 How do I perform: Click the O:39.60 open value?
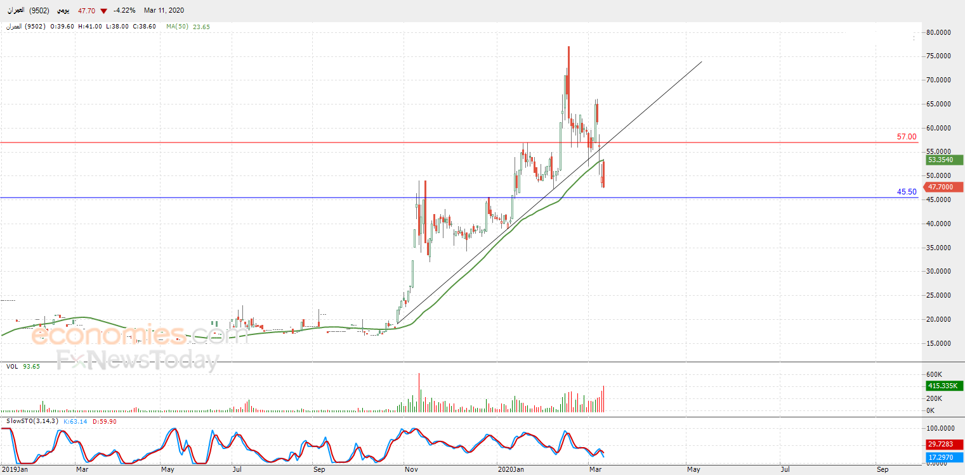pos(62,27)
